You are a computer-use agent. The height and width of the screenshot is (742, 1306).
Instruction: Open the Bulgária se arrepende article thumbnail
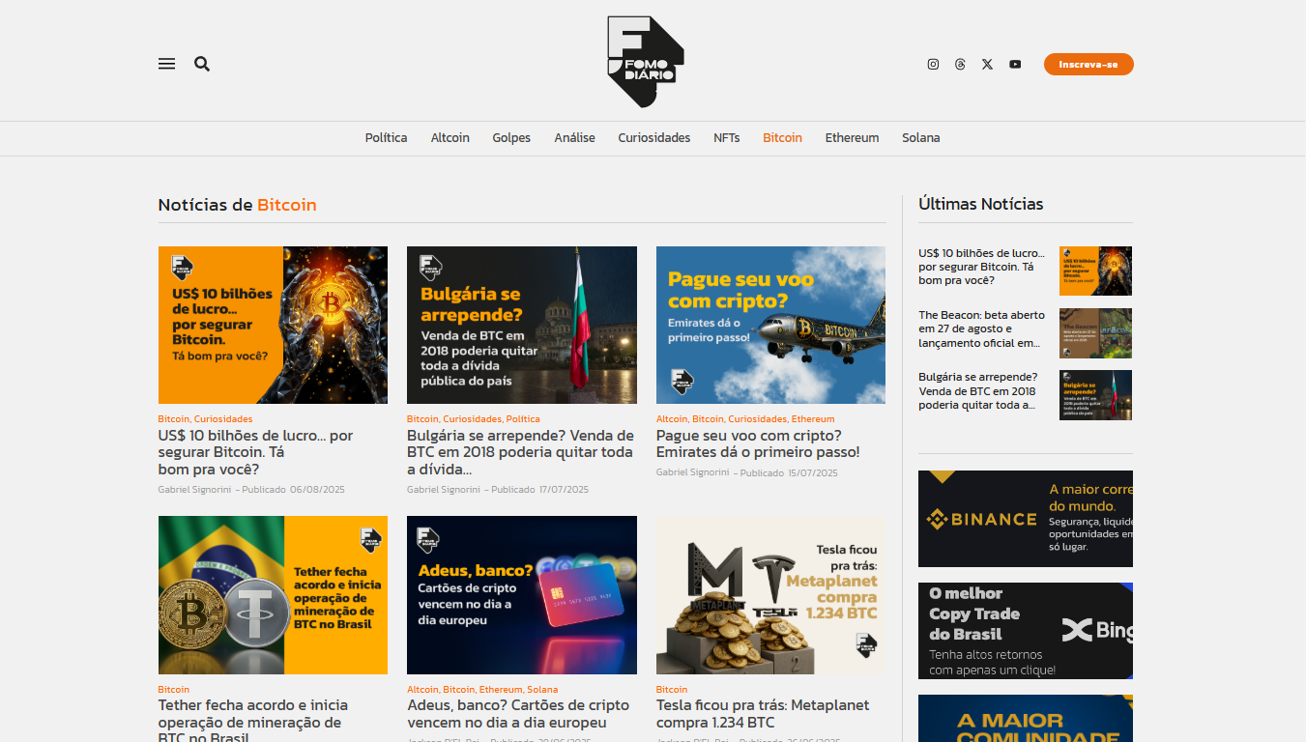click(x=521, y=325)
